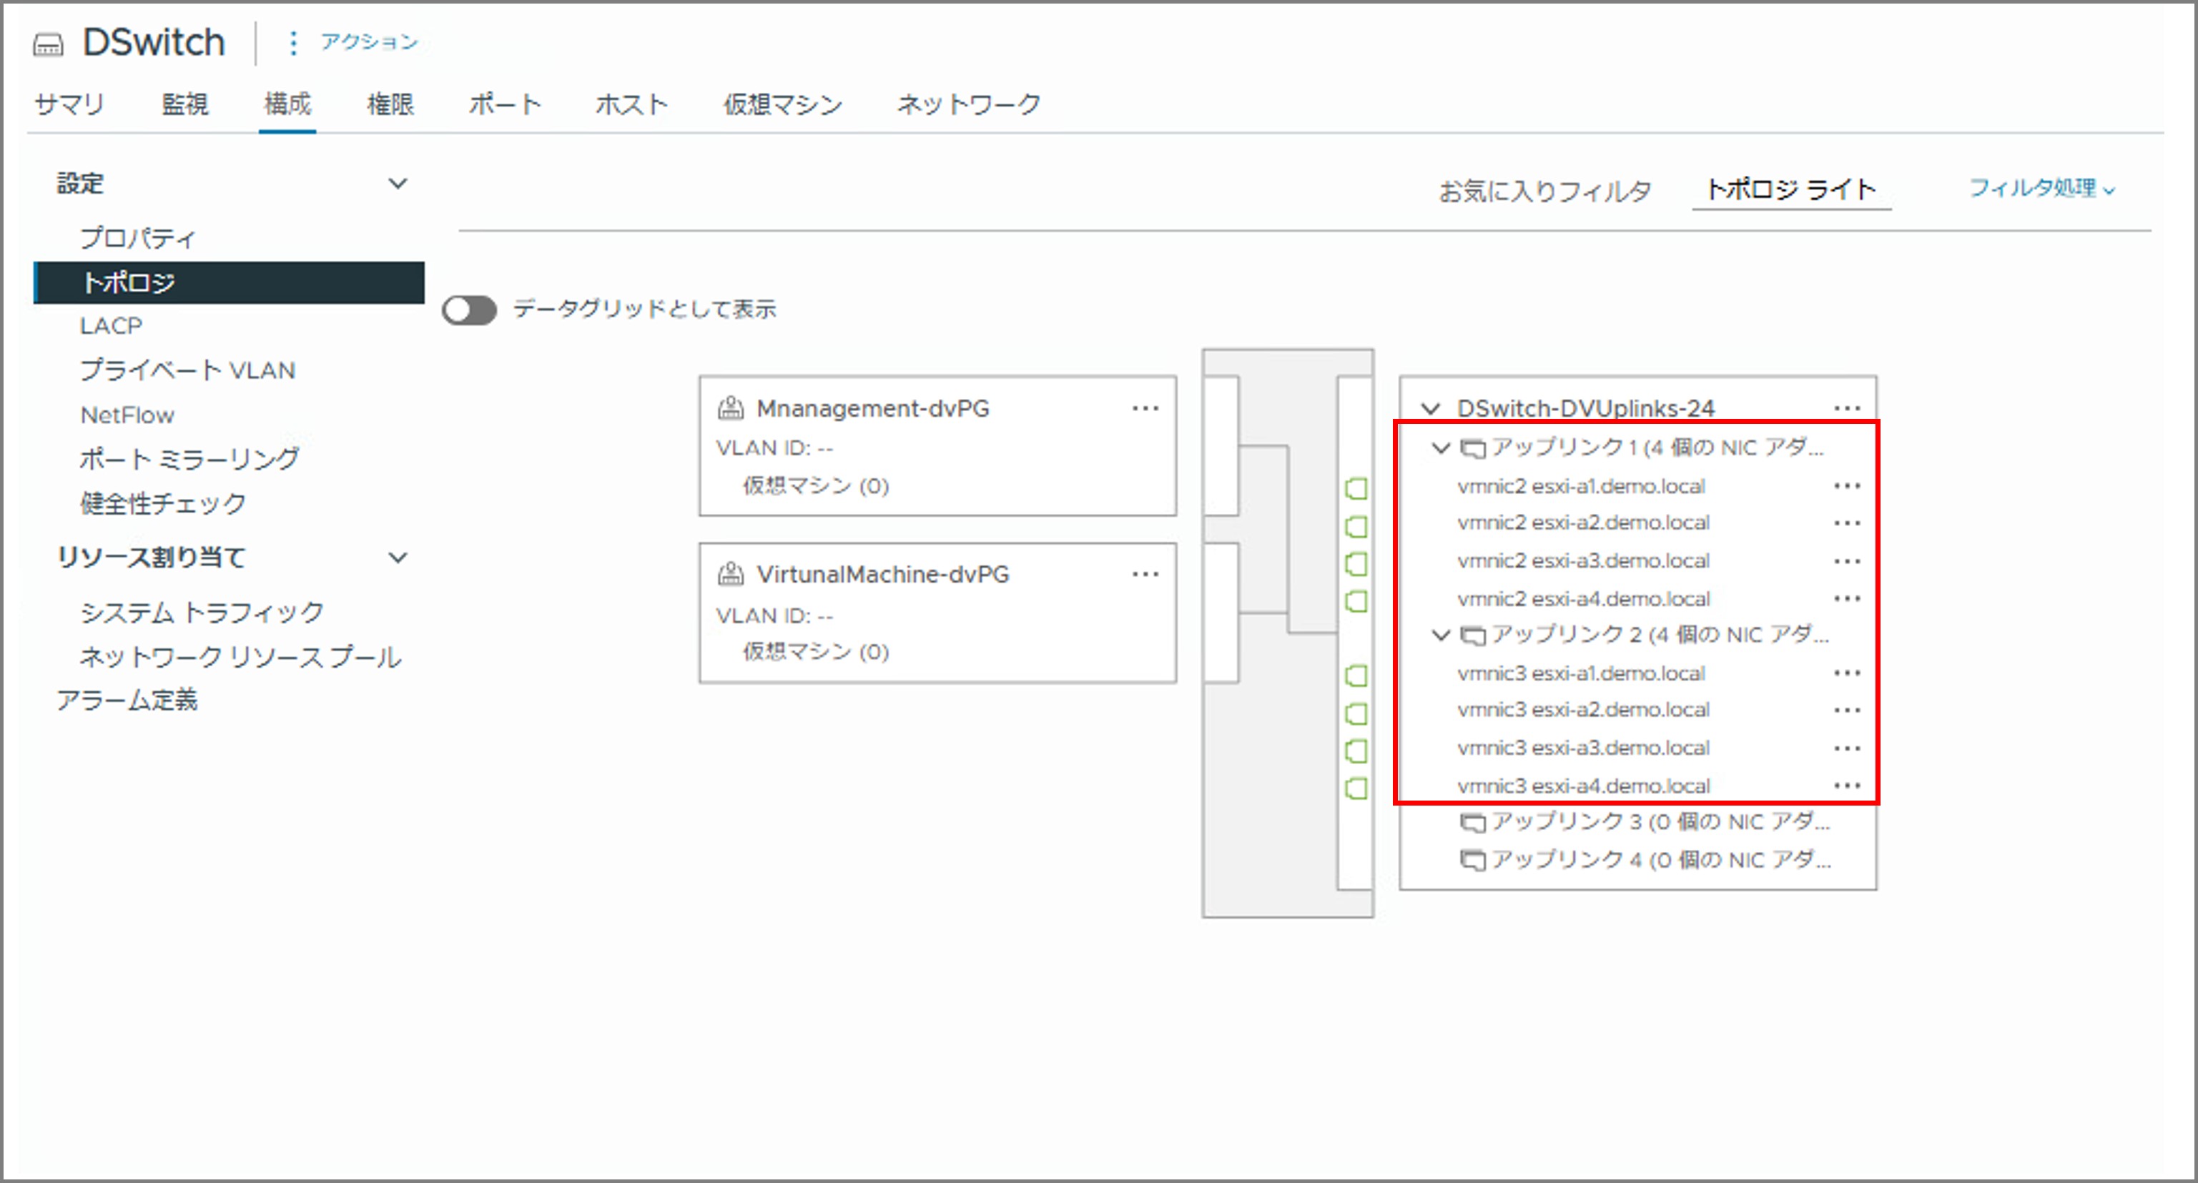Click green port icon beside vmnic2 esxi-a1
The image size is (2198, 1183).
(1356, 489)
